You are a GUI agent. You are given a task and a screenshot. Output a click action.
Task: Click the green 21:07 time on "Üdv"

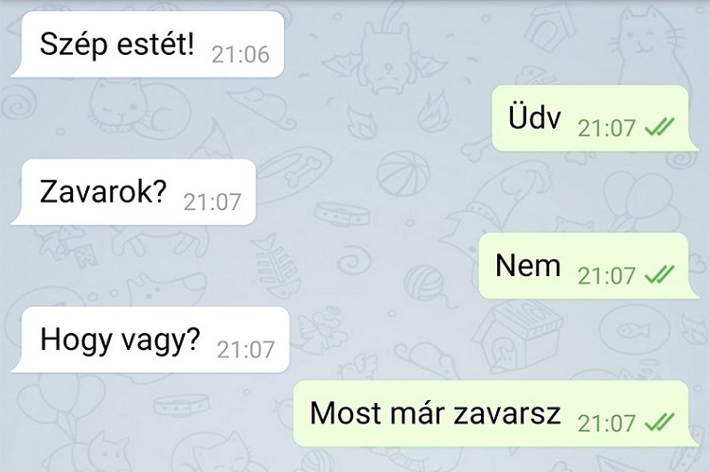[607, 128]
